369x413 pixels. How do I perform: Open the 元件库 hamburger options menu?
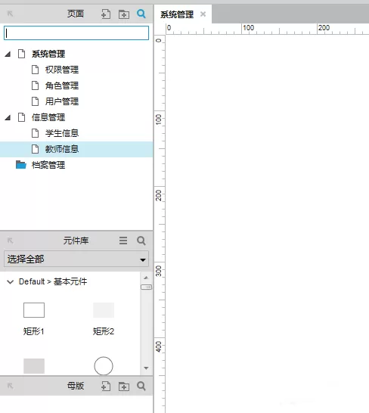tap(123, 241)
